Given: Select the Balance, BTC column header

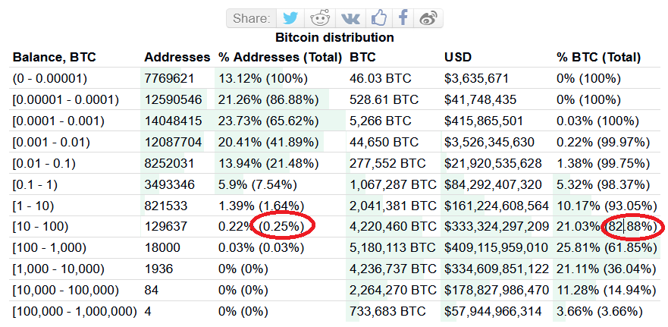Looking at the screenshot, I should (55, 57).
